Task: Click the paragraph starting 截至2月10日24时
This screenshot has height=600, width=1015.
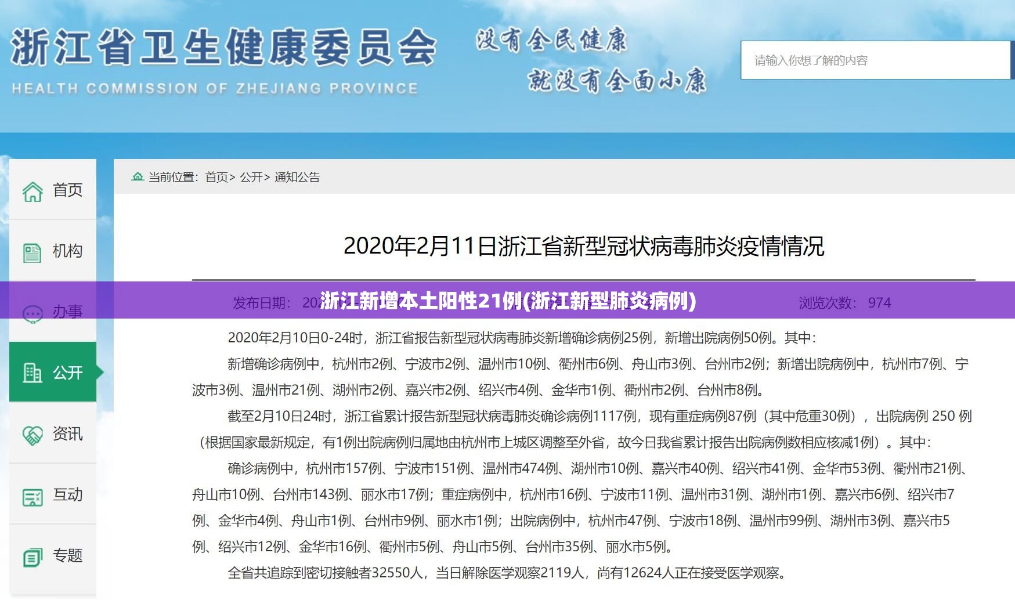Action: pyautogui.click(x=582, y=429)
